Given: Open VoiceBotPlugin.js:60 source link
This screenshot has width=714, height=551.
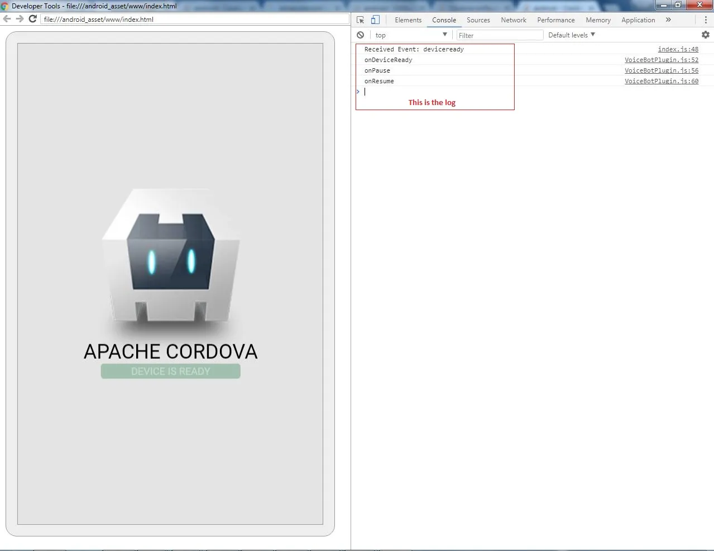Looking at the screenshot, I should pos(662,81).
